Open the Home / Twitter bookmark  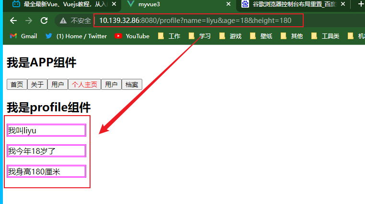click(x=76, y=36)
